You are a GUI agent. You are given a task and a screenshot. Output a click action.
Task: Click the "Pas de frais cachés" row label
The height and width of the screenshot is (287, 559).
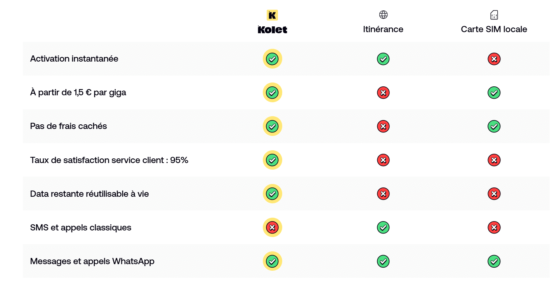click(68, 126)
